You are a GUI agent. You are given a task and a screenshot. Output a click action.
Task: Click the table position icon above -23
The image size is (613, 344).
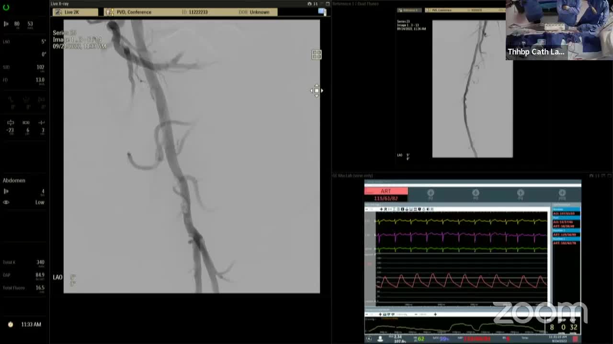pos(11,123)
